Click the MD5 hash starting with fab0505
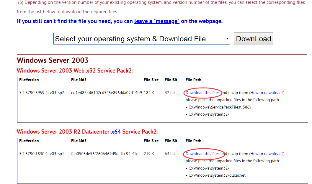The width and height of the screenshot is (312, 184). pyautogui.click(x=104, y=154)
